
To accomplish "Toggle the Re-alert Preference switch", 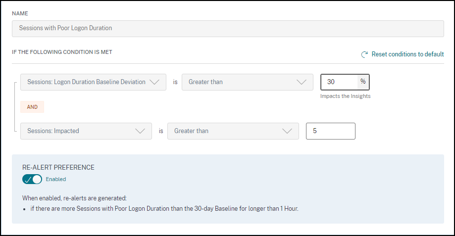I will 32,179.
